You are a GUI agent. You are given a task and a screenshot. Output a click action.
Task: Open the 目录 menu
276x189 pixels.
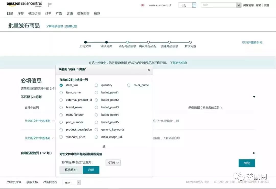click(x=10, y=13)
